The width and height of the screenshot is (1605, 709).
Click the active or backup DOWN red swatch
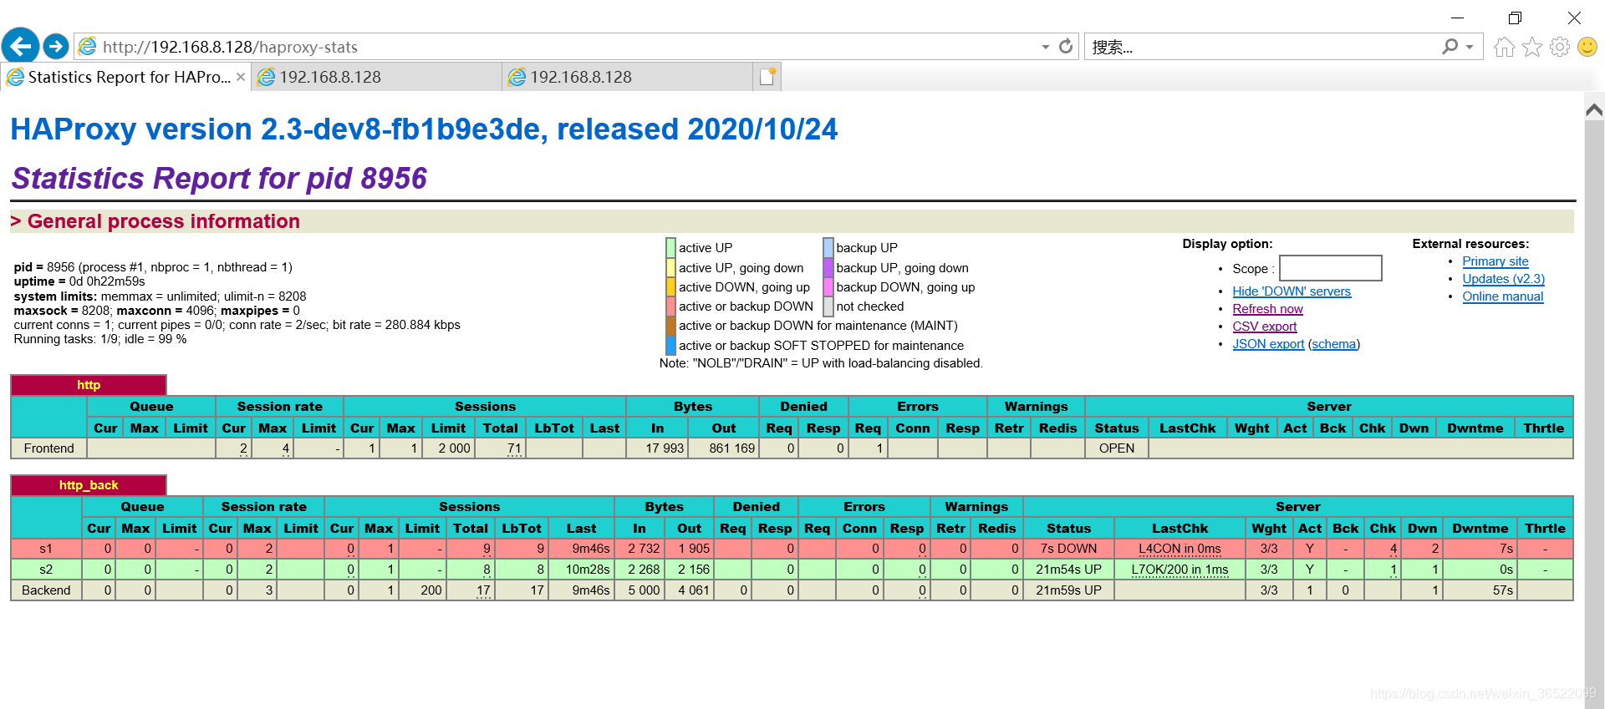pos(670,306)
